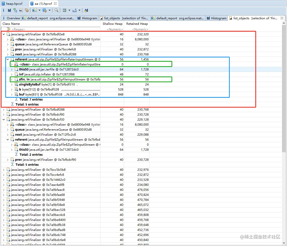Switch to the heap.hprof tab
287x246 pixels.
(x=12, y=4)
